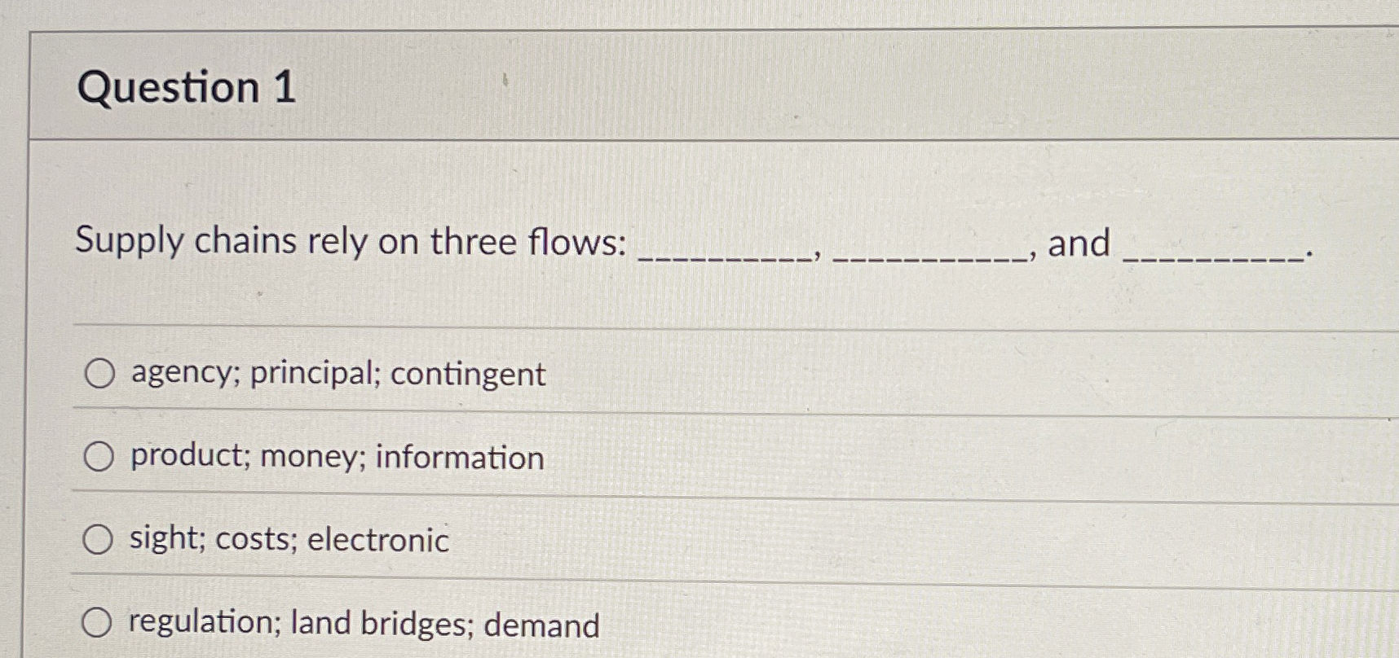Select the "sight; costs; electronic" radio button
This screenshot has width=1399, height=658.
pyautogui.click(x=99, y=539)
